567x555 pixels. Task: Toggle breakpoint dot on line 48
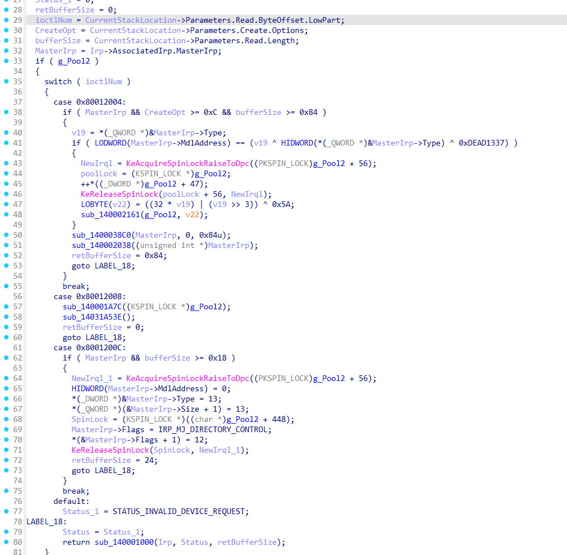pyautogui.click(x=6, y=214)
